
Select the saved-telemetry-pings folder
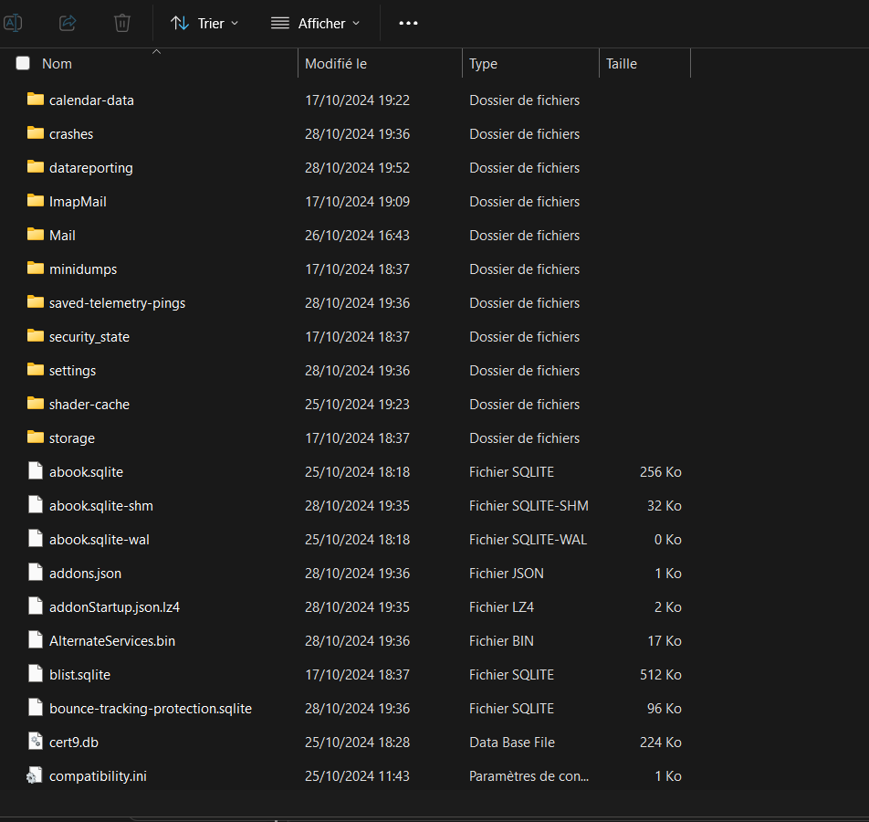(x=117, y=302)
